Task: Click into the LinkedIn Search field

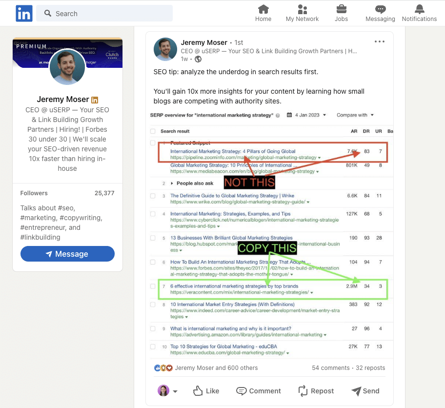Action: coord(104,13)
